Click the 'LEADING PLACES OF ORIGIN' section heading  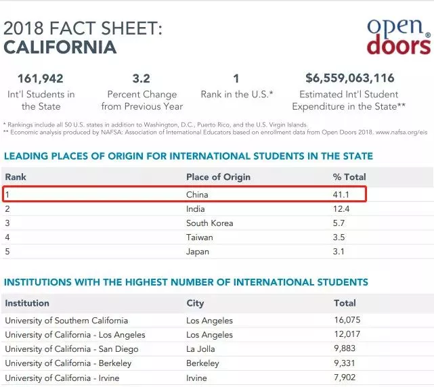pyautogui.click(x=188, y=156)
